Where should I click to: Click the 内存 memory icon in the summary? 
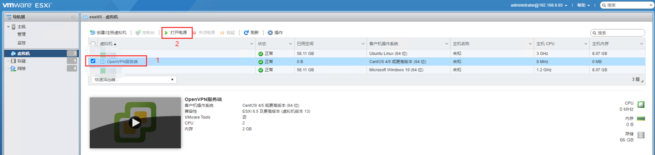[641, 119]
